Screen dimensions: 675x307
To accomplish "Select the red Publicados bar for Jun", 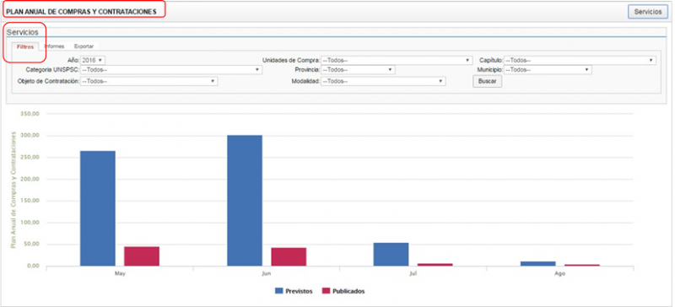I will 289,256.
